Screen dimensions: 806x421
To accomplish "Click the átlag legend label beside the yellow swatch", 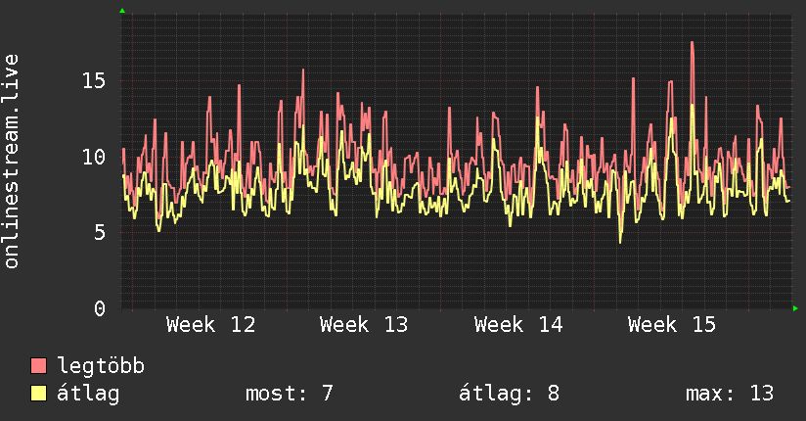I will click(x=88, y=394).
